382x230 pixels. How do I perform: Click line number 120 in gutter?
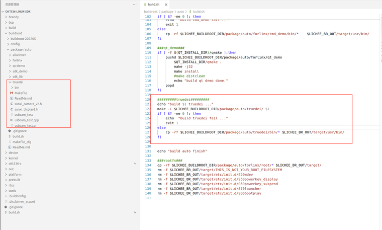point(148,100)
